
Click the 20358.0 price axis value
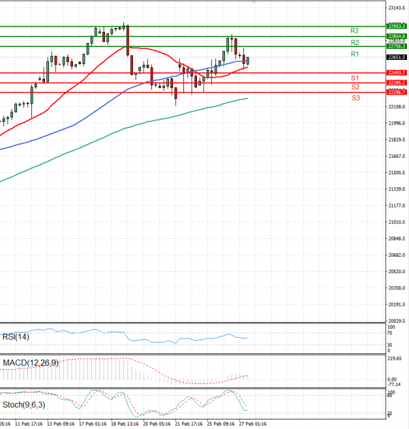[397, 288]
